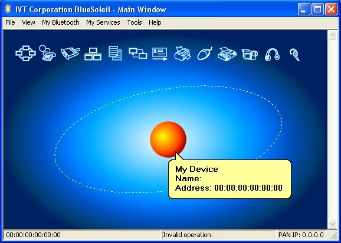The height and width of the screenshot is (243, 341).
Task: Click the Personal Area Networking service icon
Action: 25,53
